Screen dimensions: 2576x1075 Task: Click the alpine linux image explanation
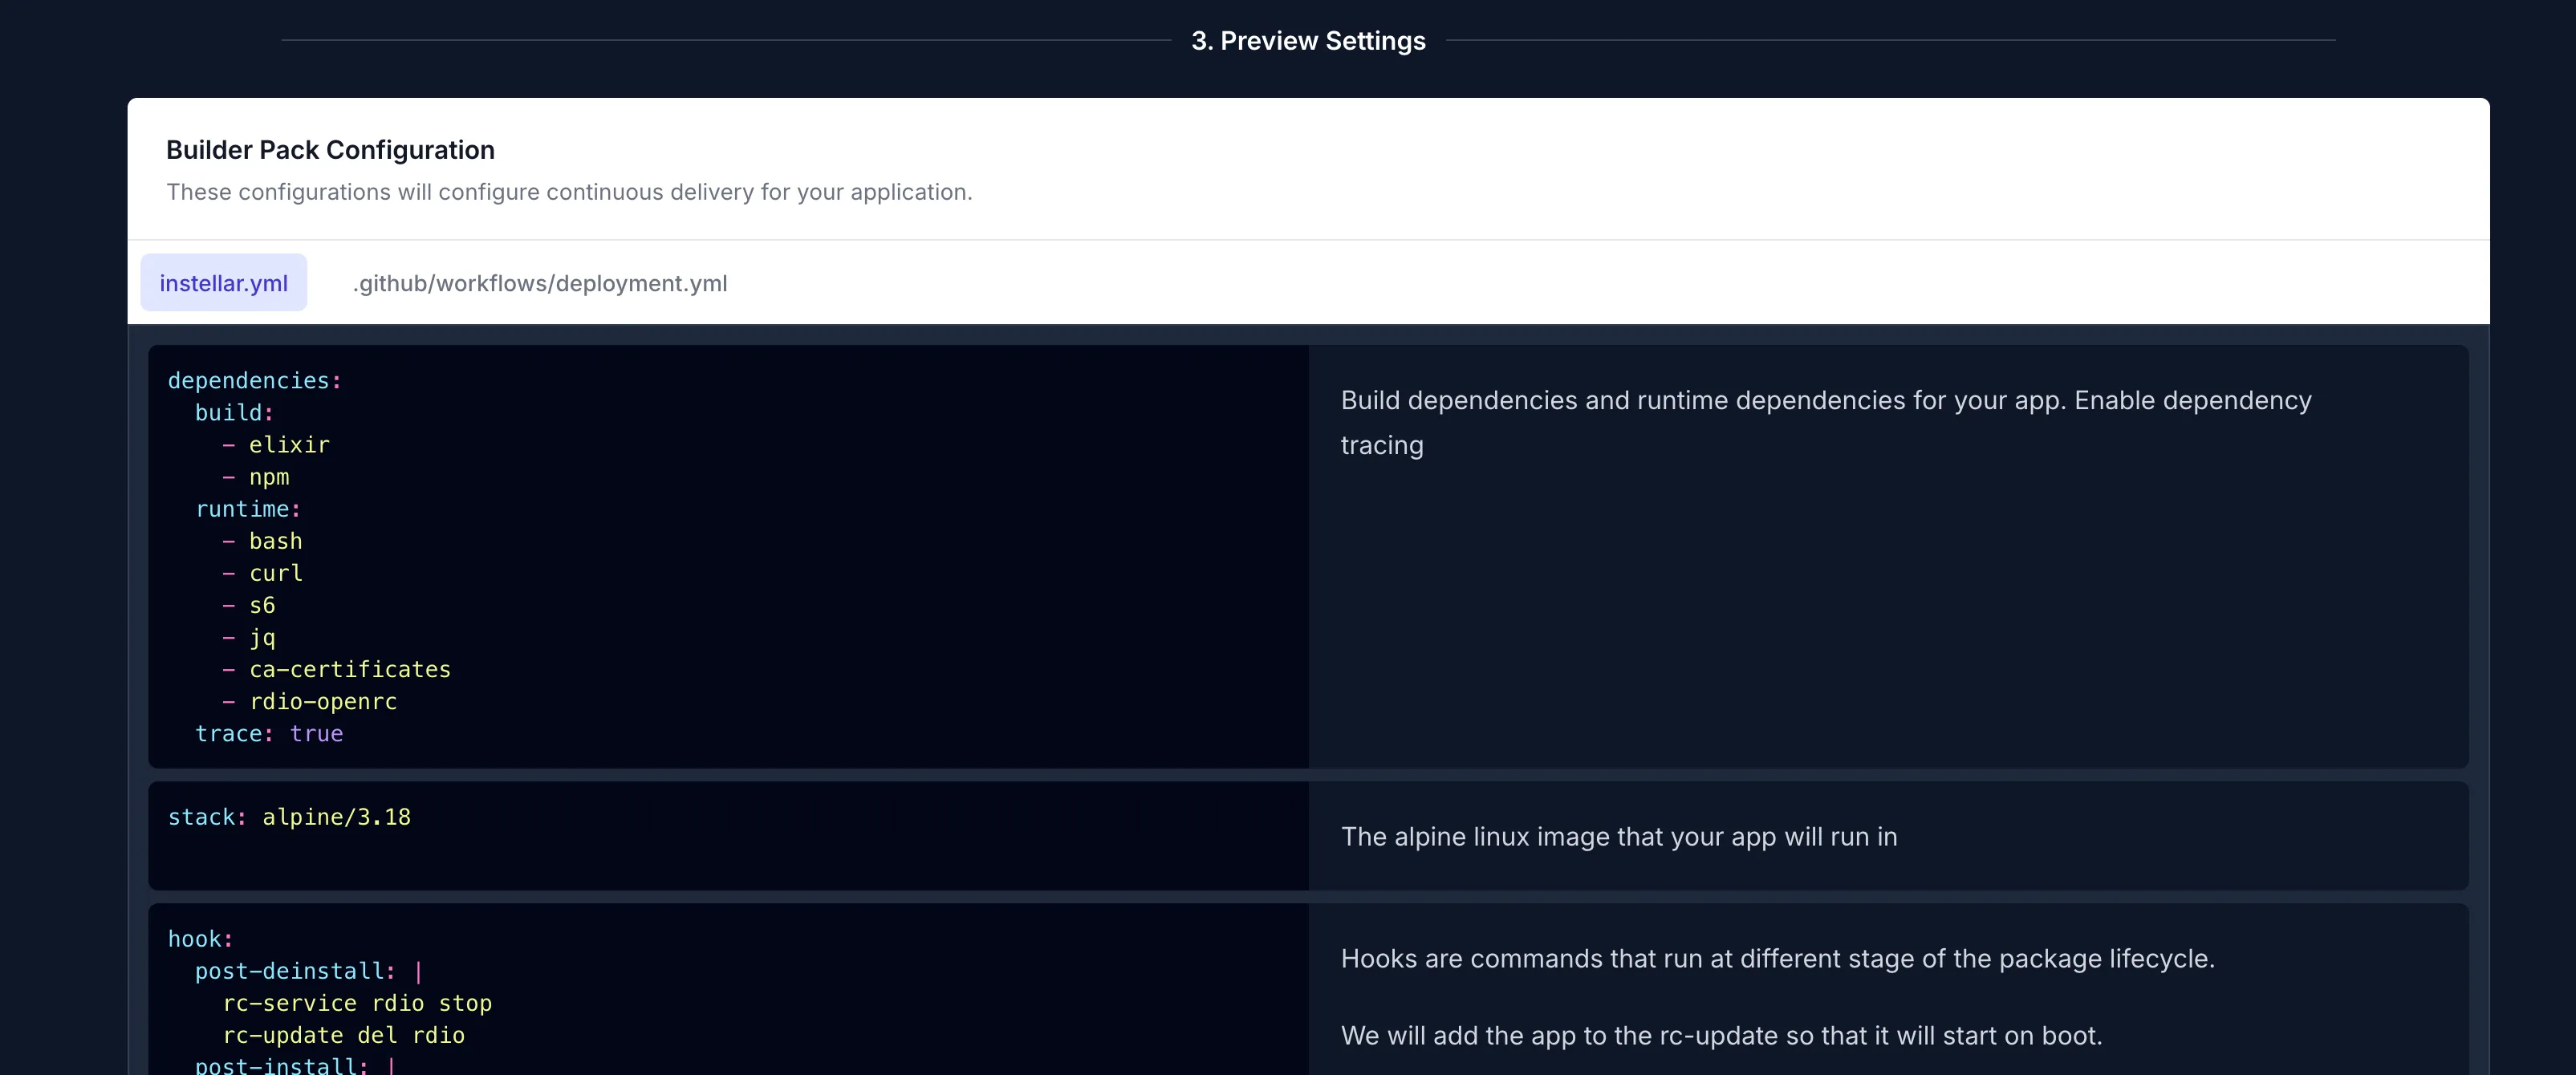(1619, 837)
